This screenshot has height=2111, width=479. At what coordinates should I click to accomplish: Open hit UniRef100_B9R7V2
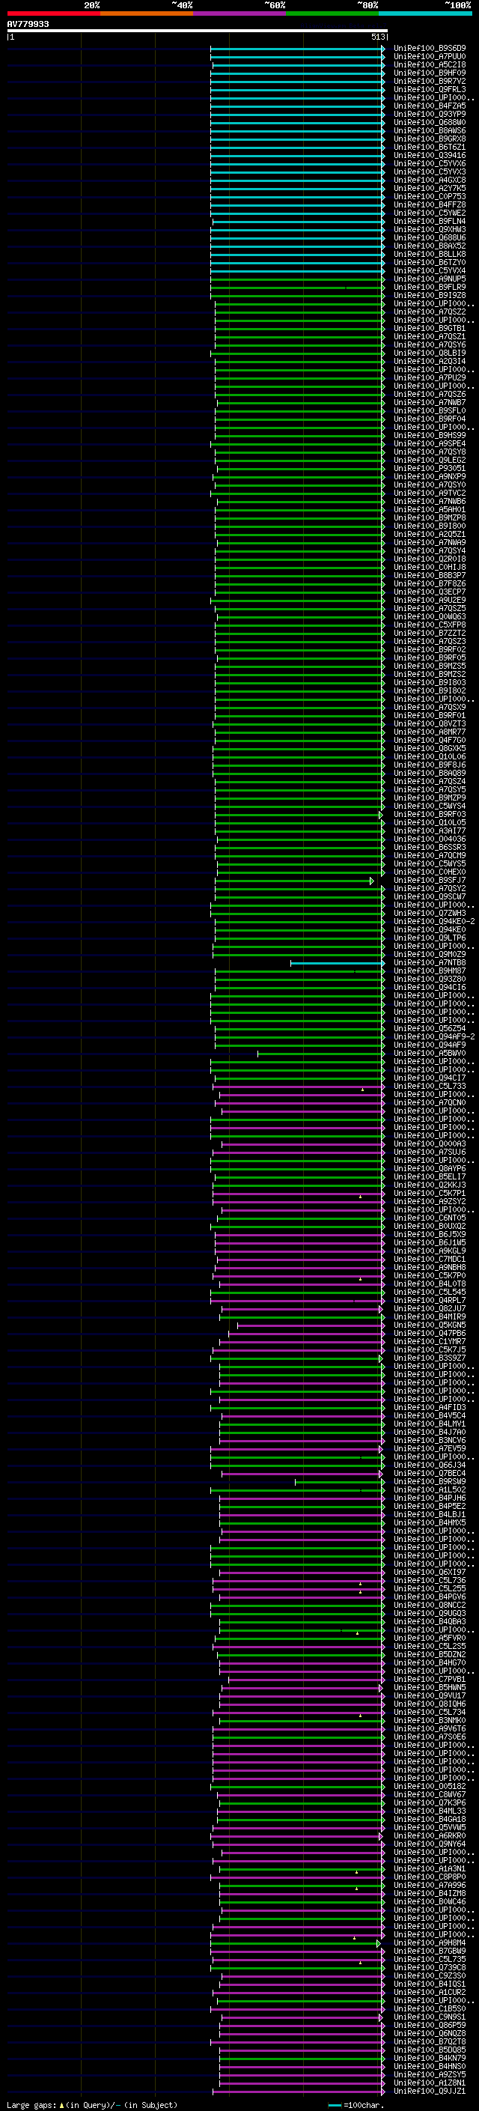(430, 81)
